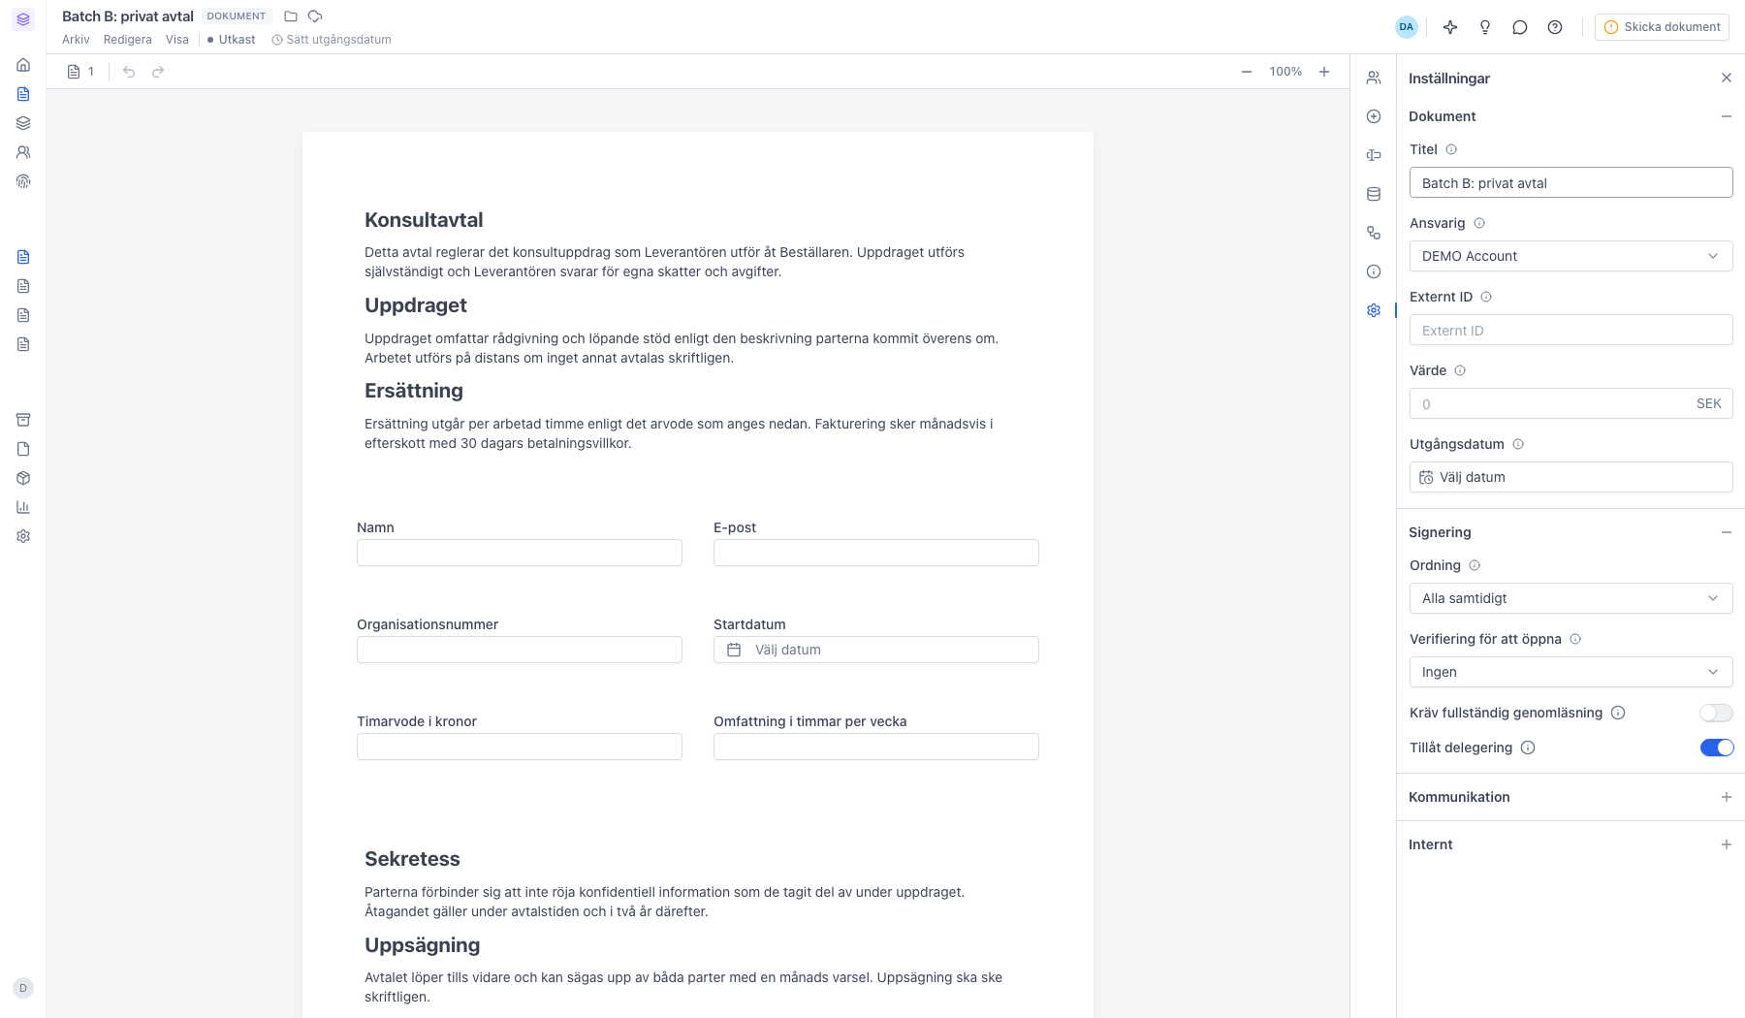
Task: Toggle Kräv fullständig genomläsning switch
Action: (1716, 713)
